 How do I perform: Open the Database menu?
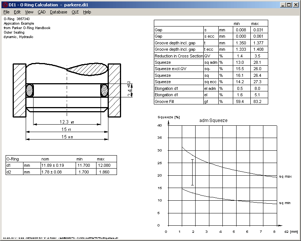58,12
